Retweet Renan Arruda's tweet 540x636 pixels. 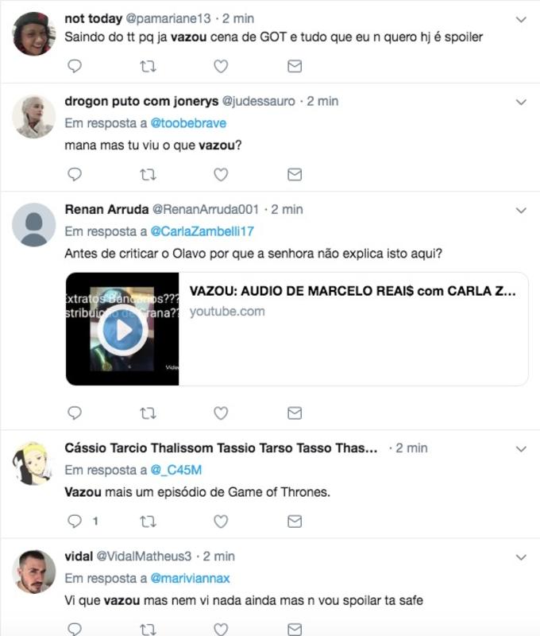(x=148, y=413)
